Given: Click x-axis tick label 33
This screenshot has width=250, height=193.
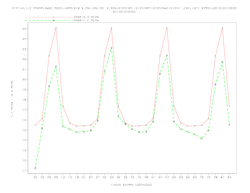Looking at the screenshot, I should click(111, 177).
